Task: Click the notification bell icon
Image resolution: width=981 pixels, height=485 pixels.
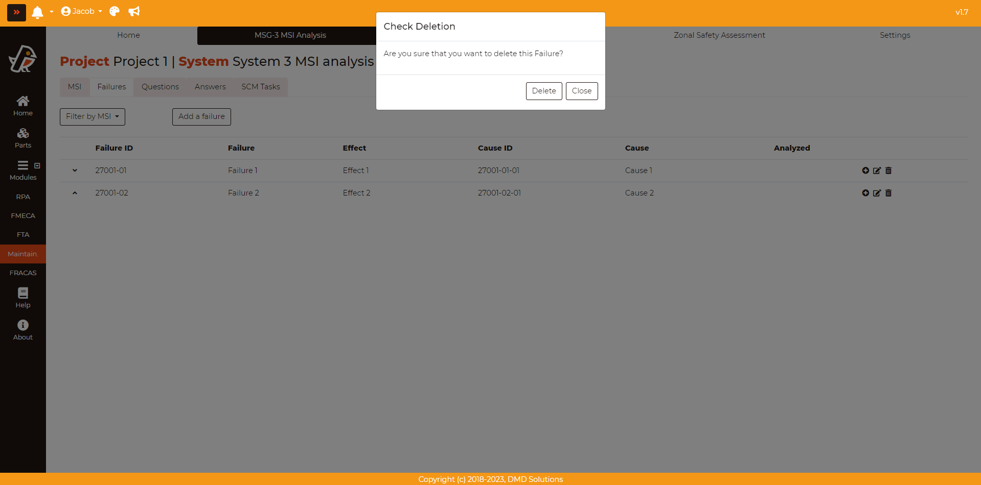Action: click(37, 12)
